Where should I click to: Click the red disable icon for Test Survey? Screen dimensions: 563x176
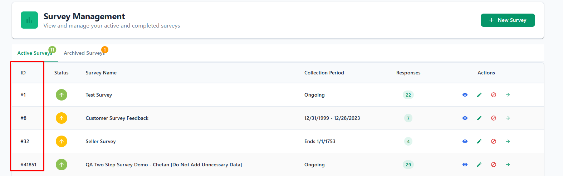(493, 95)
